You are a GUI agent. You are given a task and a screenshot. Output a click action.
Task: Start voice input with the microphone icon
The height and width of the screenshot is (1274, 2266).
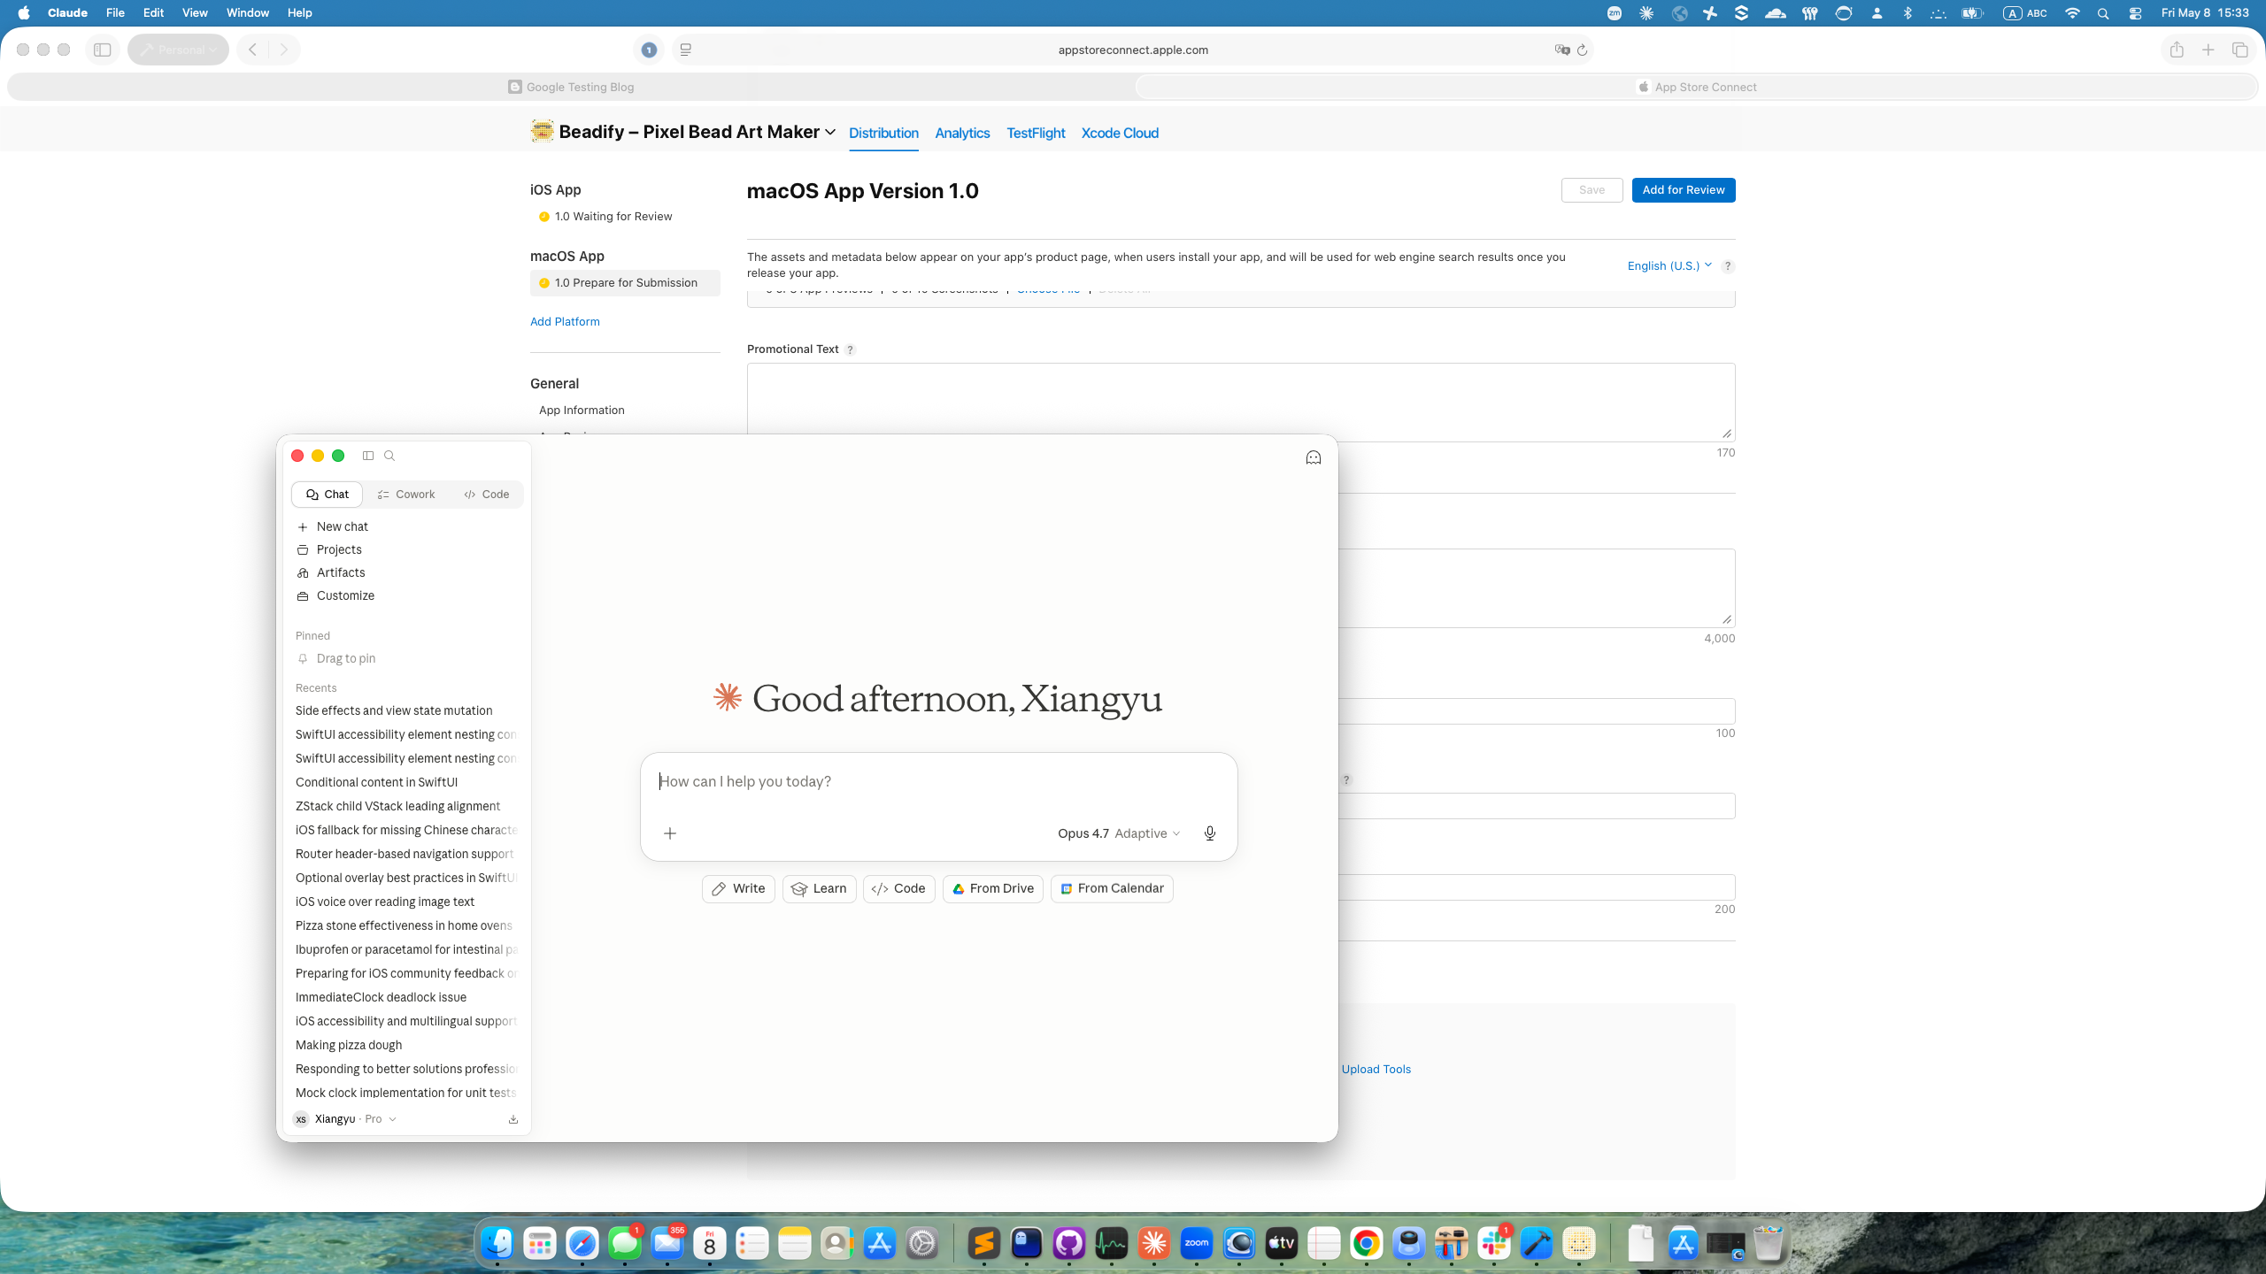point(1210,833)
